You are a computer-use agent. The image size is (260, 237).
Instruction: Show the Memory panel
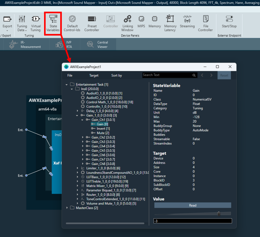(x=155, y=22)
